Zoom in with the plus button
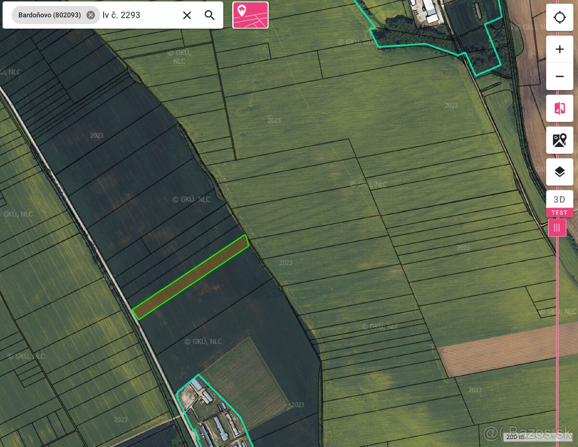This screenshot has height=447, width=578. (559, 49)
